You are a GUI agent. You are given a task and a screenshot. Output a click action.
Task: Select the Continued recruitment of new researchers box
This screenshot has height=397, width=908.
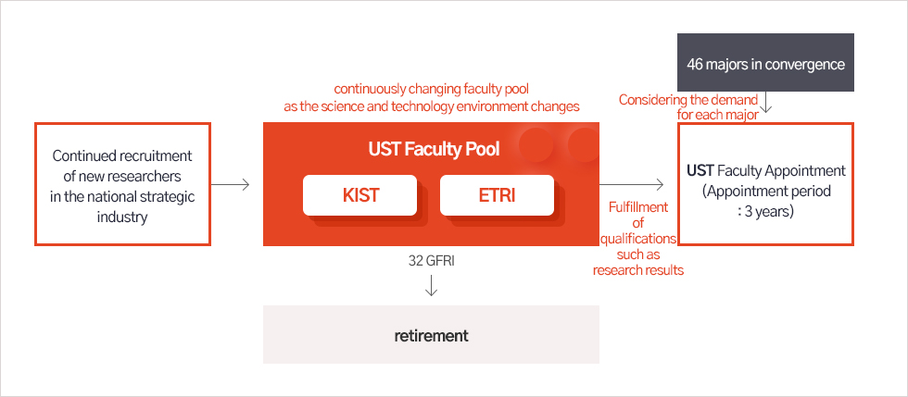tap(122, 184)
